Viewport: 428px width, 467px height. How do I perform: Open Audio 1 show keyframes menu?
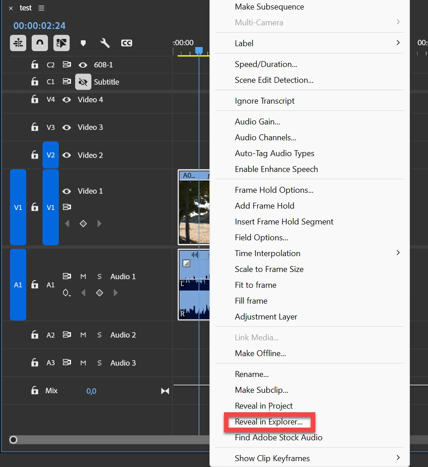(x=67, y=293)
